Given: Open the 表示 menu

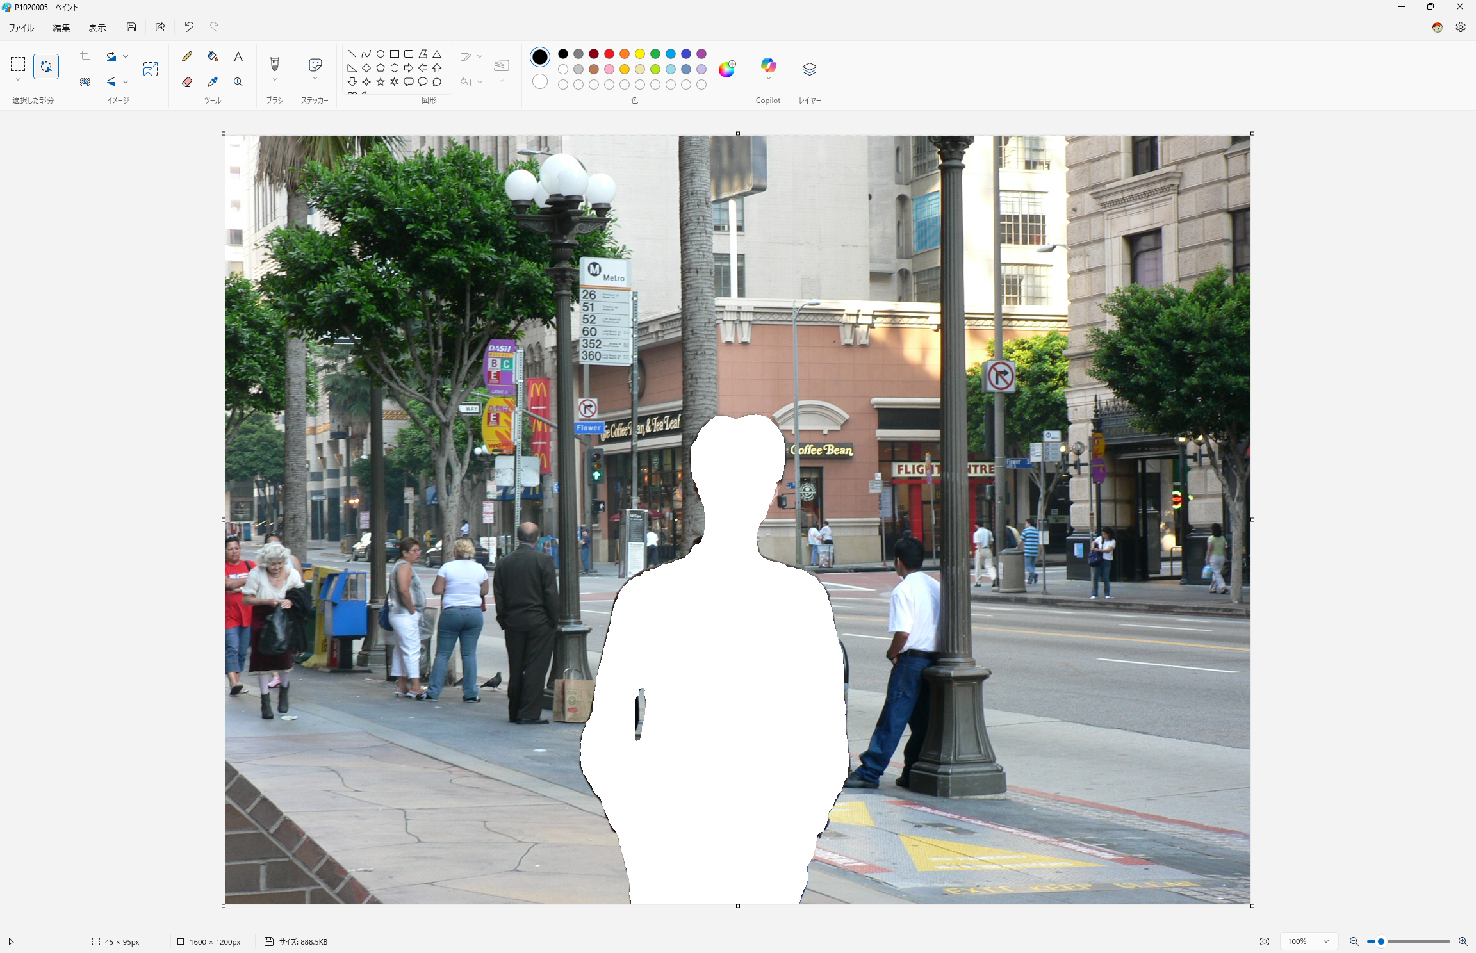Looking at the screenshot, I should (97, 28).
